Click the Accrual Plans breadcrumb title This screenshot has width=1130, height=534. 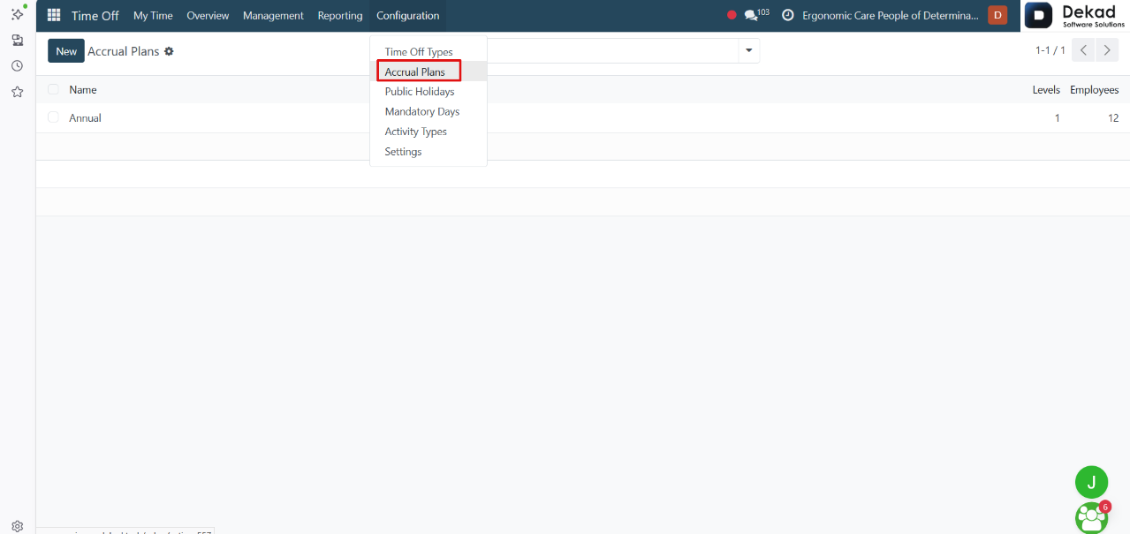pos(123,51)
